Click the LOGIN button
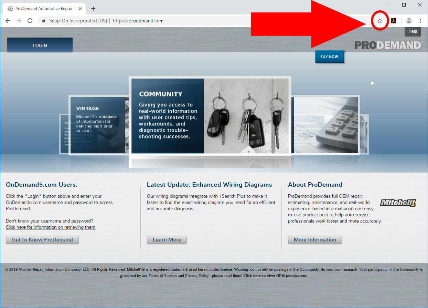Viewport: 428px width, 308px height. click(x=40, y=45)
